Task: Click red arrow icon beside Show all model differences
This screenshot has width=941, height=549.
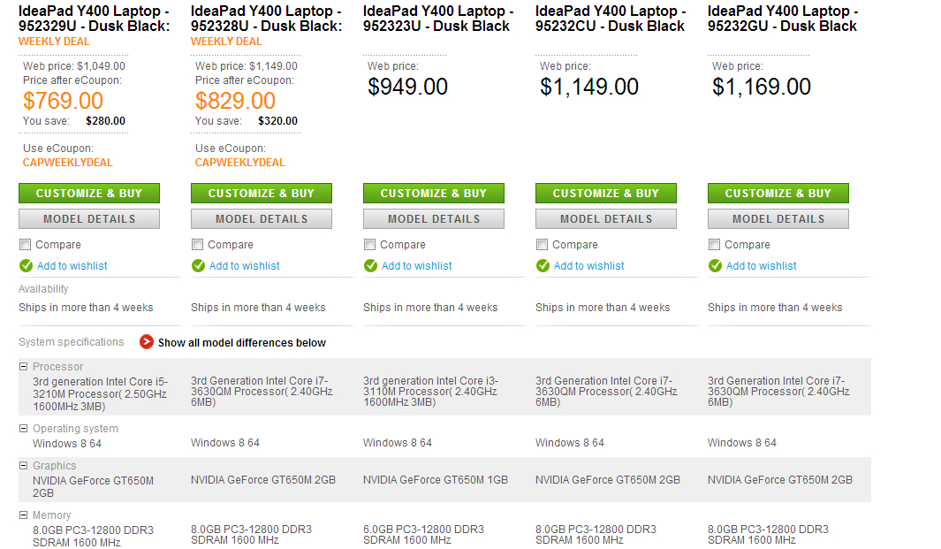Action: [147, 342]
